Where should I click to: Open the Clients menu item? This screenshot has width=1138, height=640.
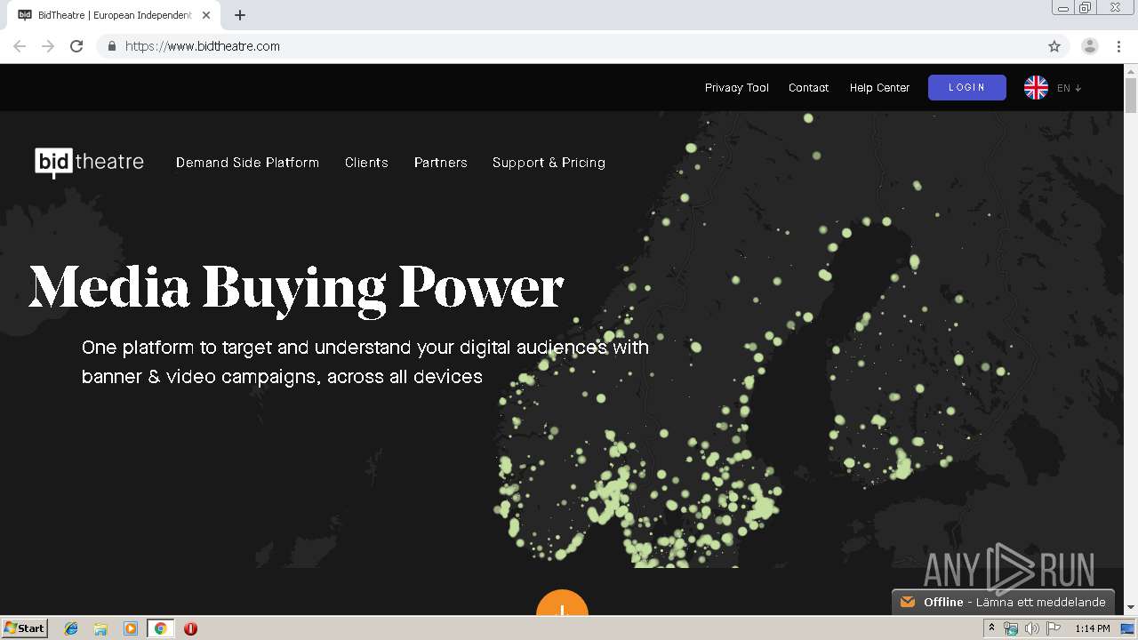[366, 163]
